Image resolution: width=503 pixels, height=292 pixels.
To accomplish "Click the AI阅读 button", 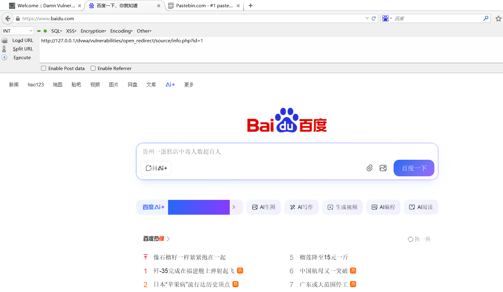I will click(x=421, y=207).
